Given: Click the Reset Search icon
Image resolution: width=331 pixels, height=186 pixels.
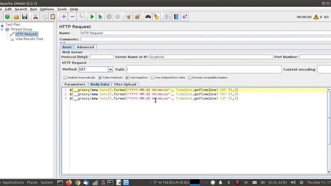Looking at the screenshot, I should [156, 17].
